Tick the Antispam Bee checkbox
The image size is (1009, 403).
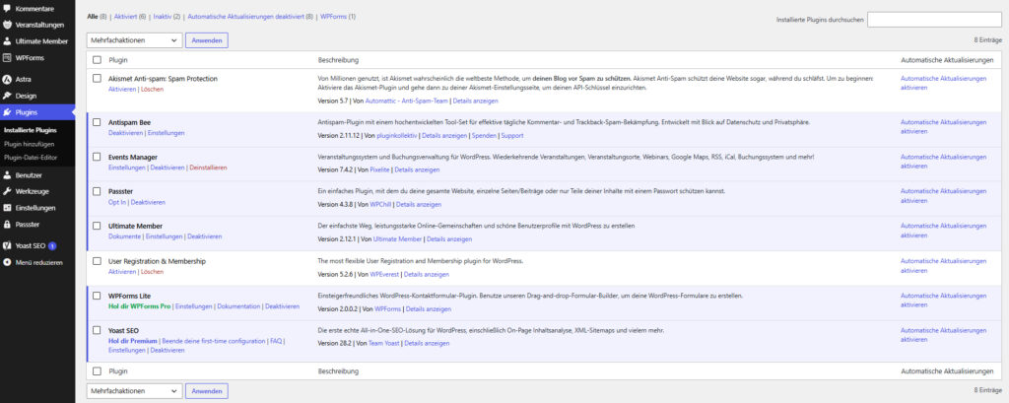tap(98, 122)
